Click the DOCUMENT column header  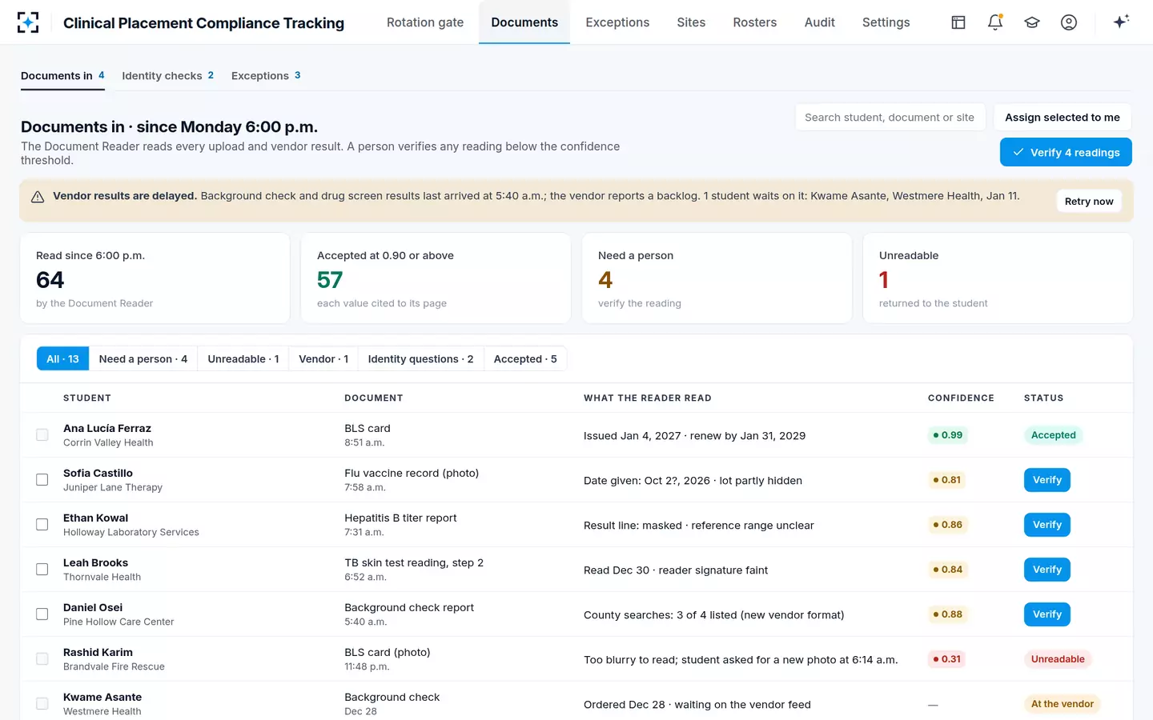point(374,398)
